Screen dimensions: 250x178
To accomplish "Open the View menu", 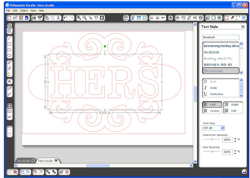I will click(33, 11).
